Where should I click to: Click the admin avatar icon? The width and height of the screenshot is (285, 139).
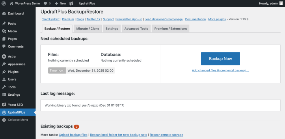point(281,3)
